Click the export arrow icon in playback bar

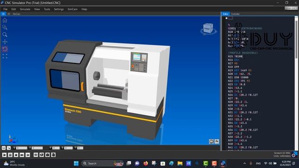[x=53, y=155]
